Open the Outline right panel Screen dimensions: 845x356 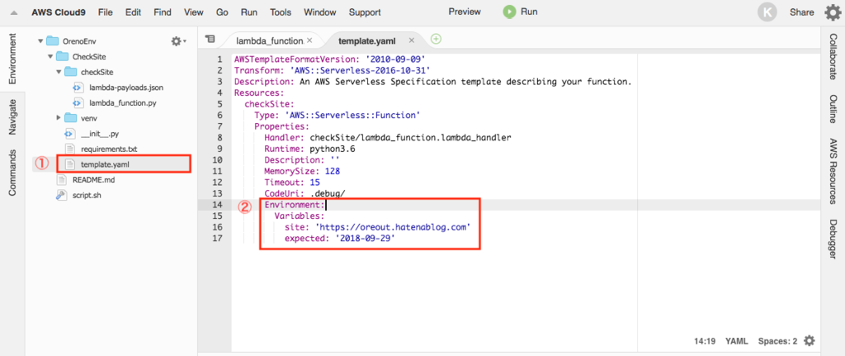pos(833,108)
